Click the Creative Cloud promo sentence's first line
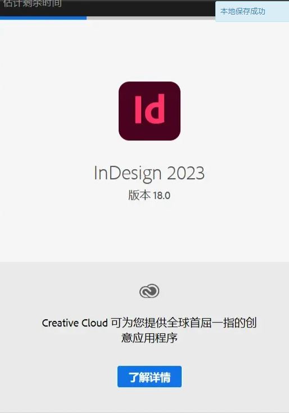289x413 pixels. (x=149, y=323)
